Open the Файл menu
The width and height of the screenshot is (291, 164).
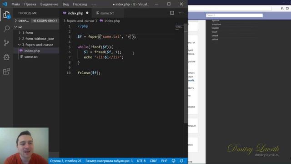pos(15,4)
